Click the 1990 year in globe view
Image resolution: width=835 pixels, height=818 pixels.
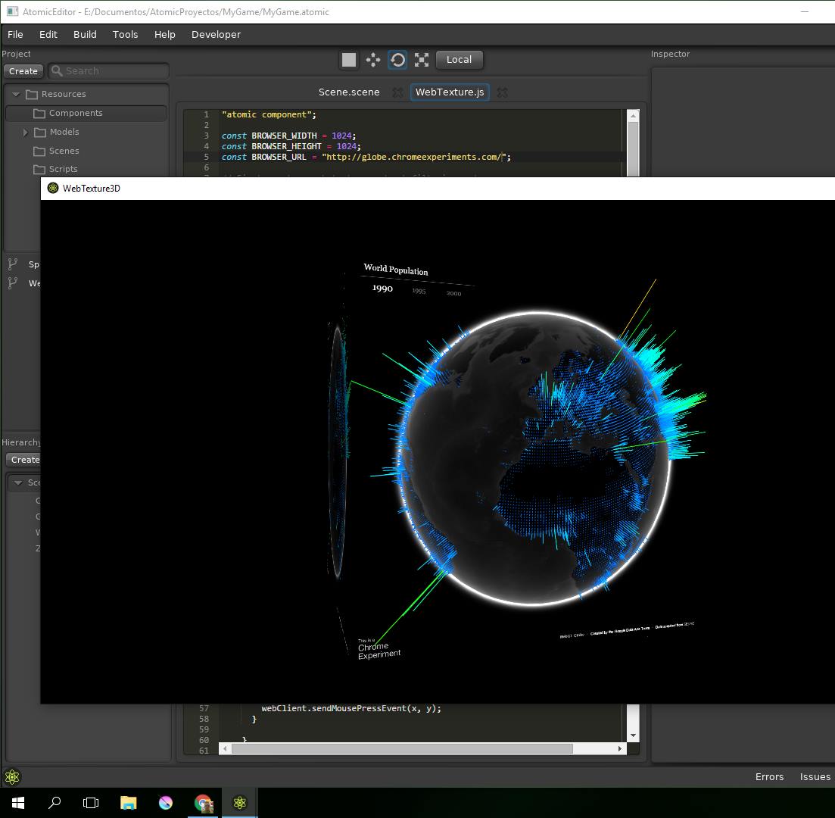(x=382, y=289)
